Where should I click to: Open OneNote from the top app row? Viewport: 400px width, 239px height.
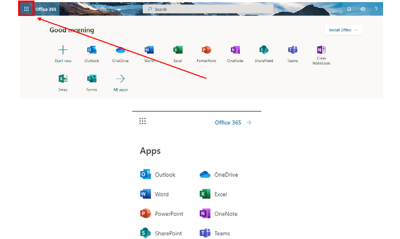tap(235, 54)
